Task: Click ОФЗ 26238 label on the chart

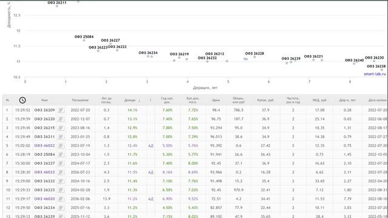Action: coord(376,66)
